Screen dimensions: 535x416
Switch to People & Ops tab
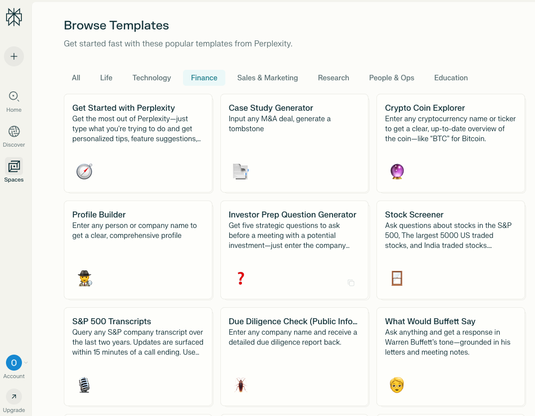pyautogui.click(x=392, y=78)
